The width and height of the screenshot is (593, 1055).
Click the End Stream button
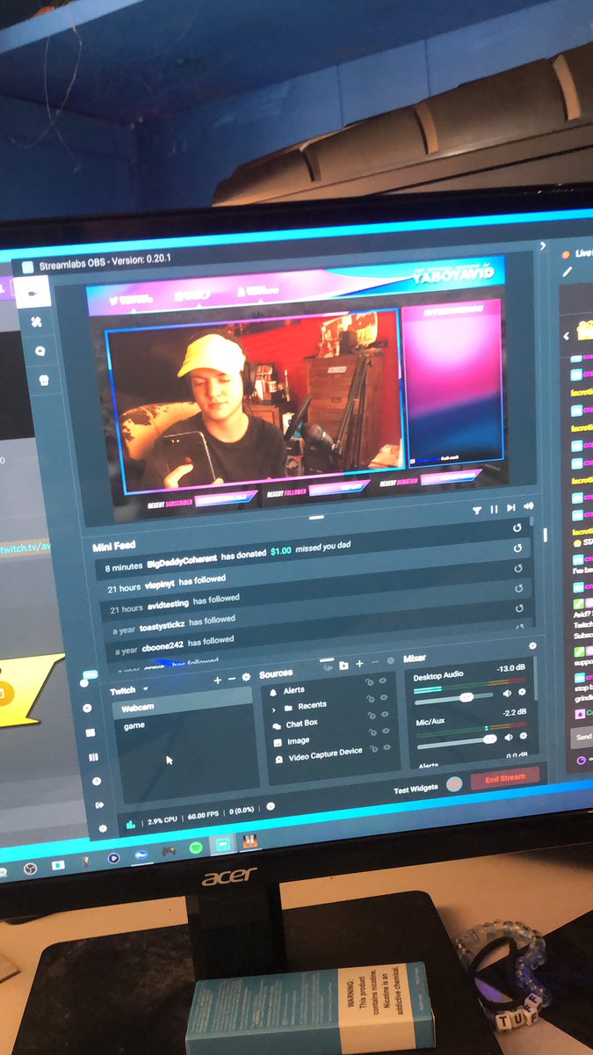505,777
